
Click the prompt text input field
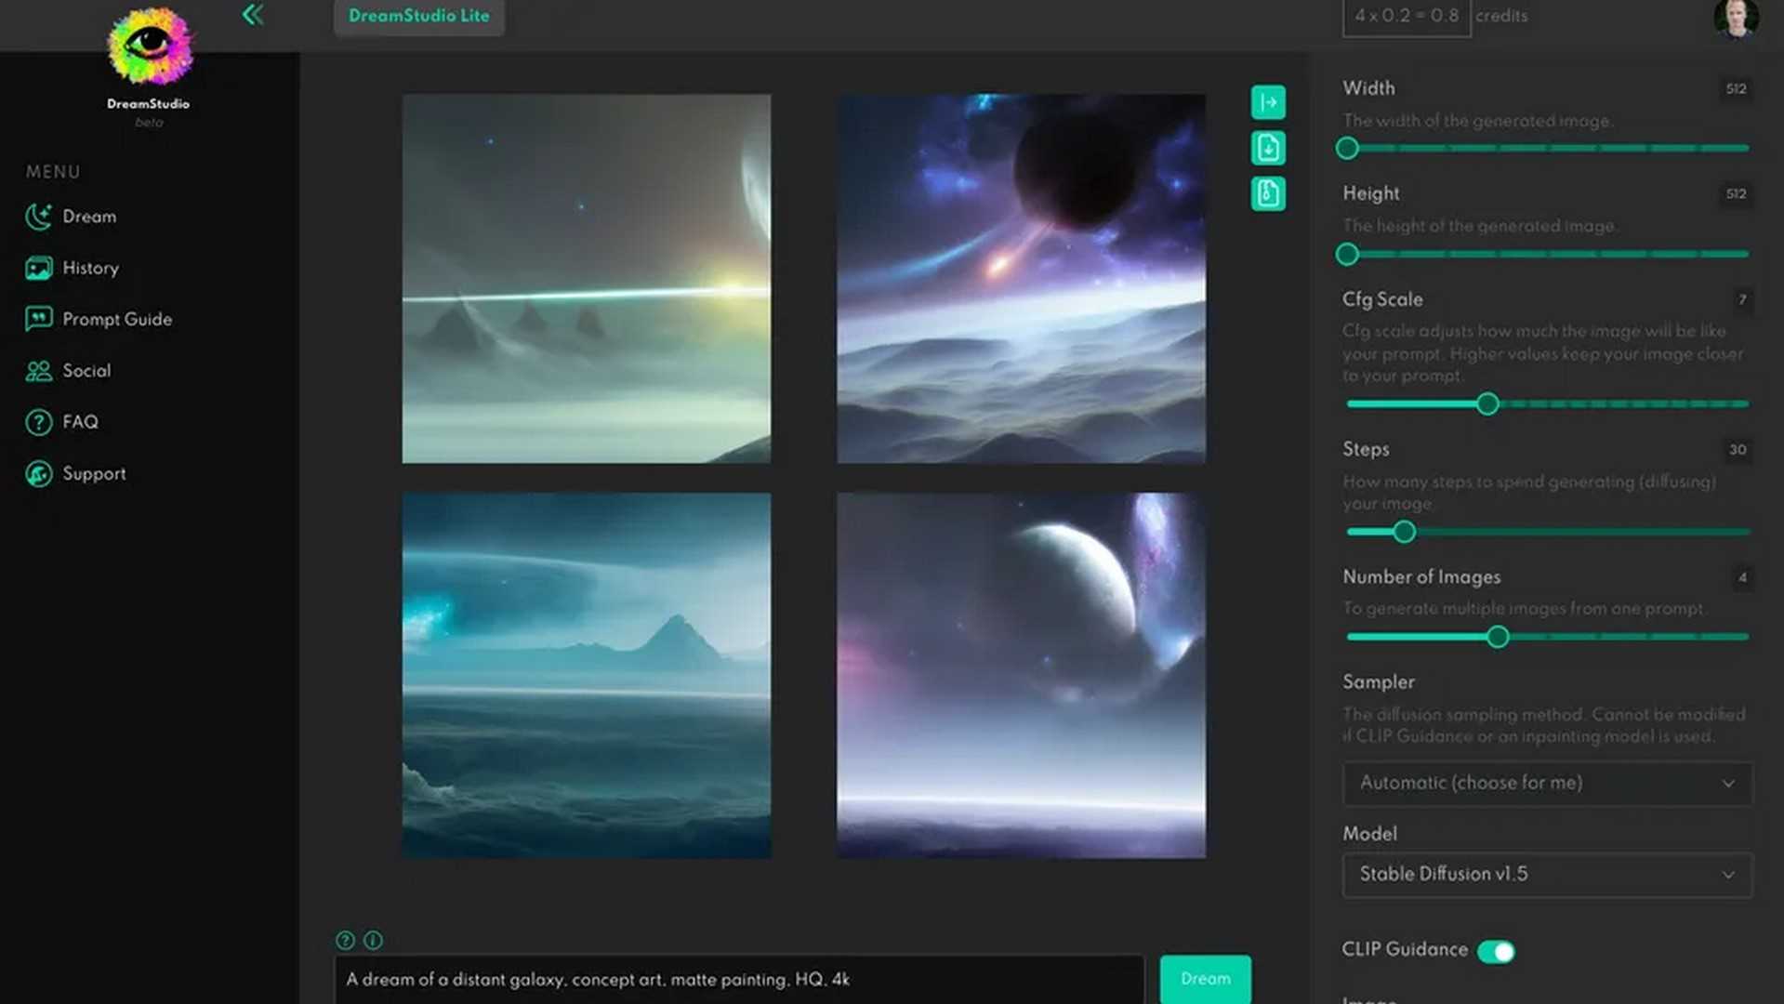[x=739, y=979]
